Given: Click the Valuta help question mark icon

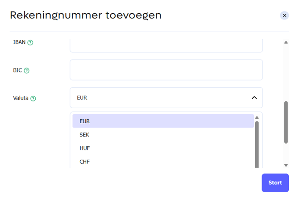Looking at the screenshot, I should (33, 98).
